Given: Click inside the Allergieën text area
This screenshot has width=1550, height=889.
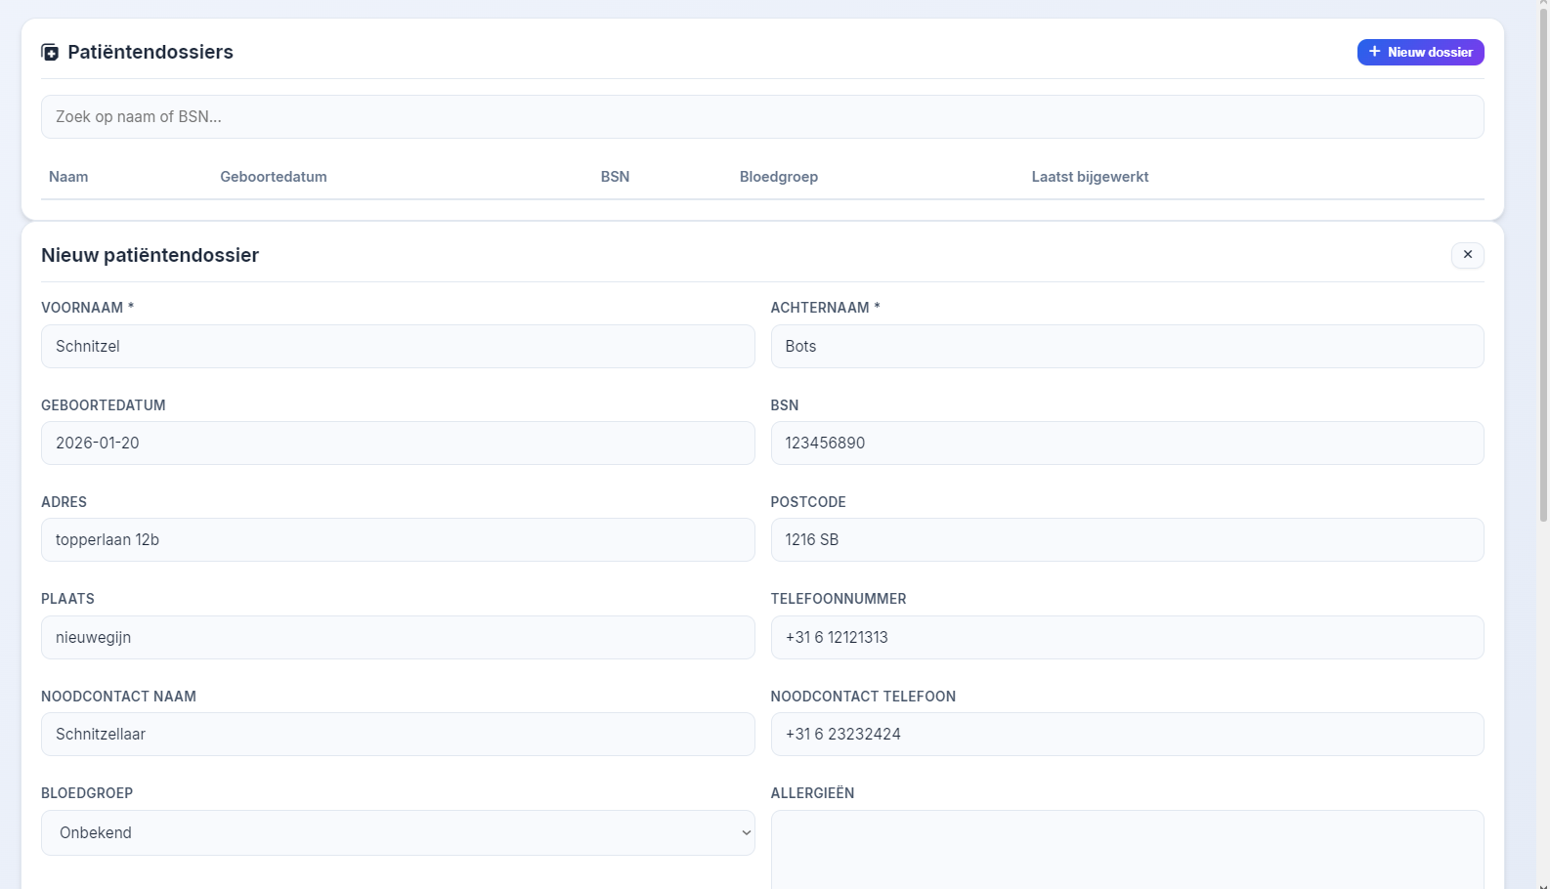Looking at the screenshot, I should tap(1127, 850).
